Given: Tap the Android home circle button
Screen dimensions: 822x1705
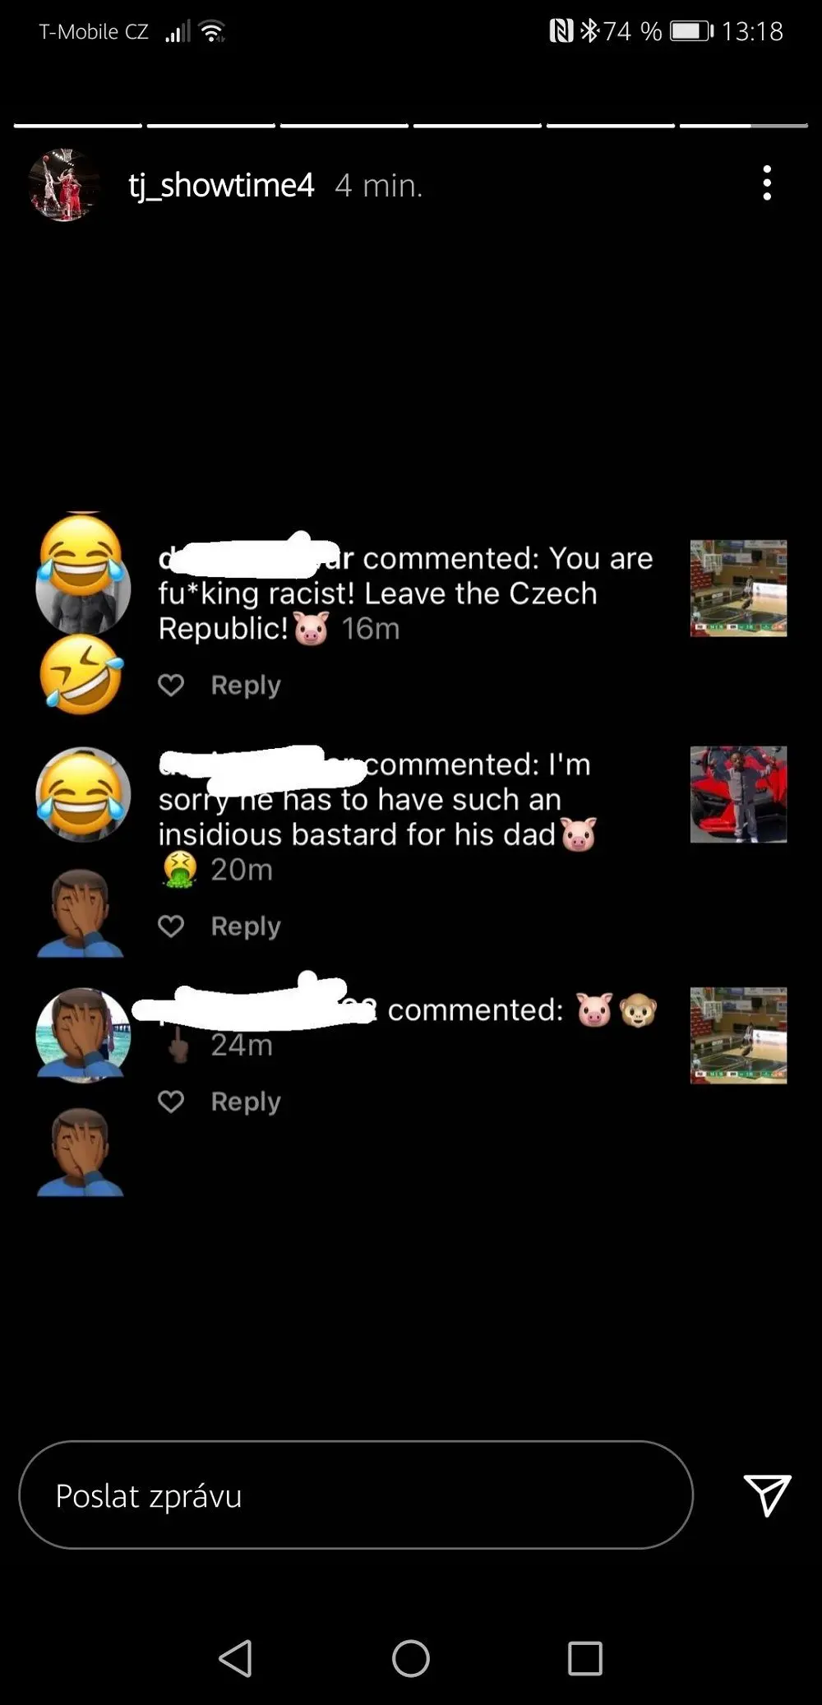Looking at the screenshot, I should click(x=411, y=1658).
